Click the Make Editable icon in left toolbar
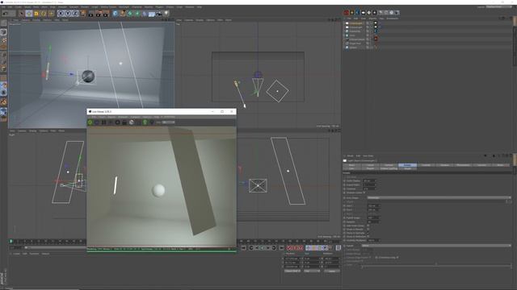Image resolution: width=517 pixels, height=290 pixels. coord(3,23)
